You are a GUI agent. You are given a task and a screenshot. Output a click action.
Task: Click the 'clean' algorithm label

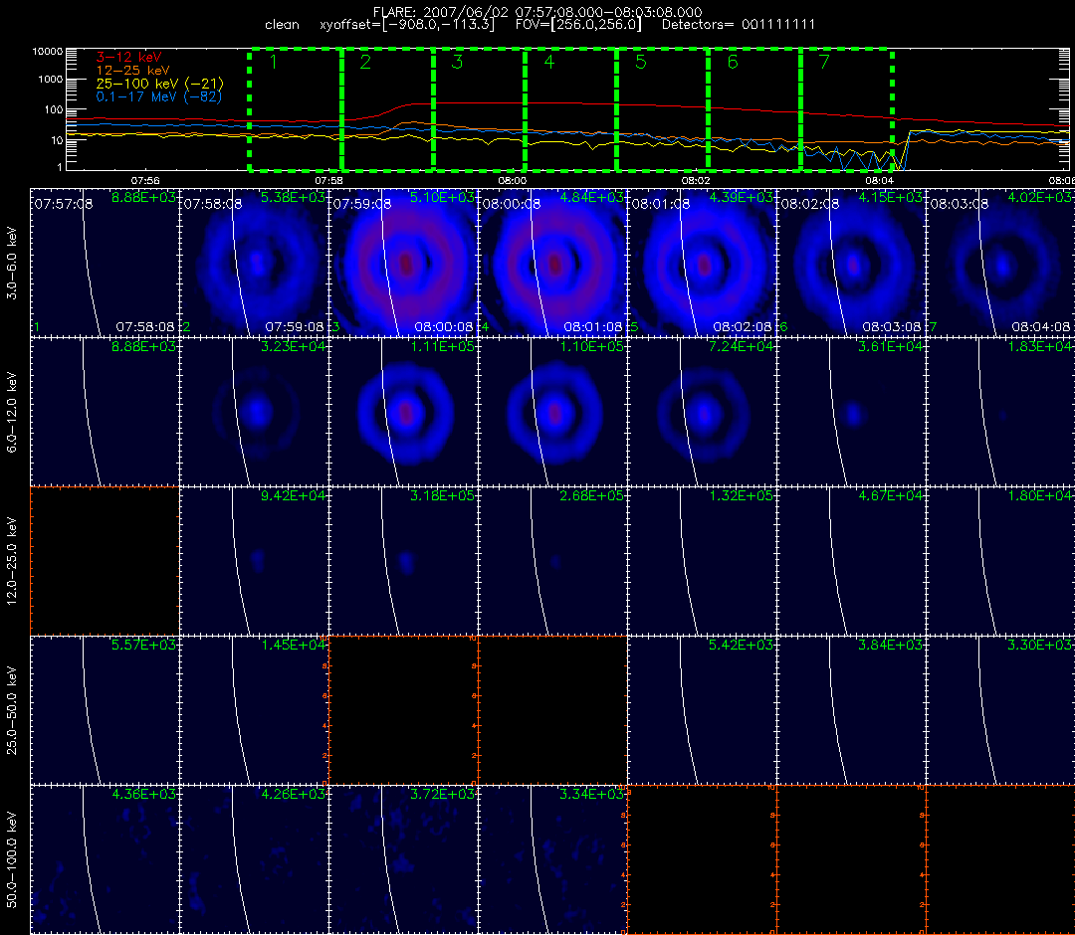[x=282, y=25]
